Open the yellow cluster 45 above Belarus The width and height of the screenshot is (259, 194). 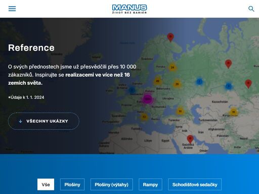[158, 81]
